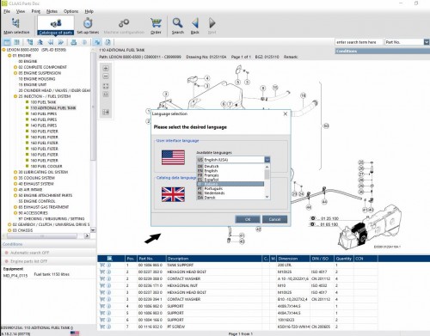Add TANK SUPPORT row to cart

coord(102,266)
